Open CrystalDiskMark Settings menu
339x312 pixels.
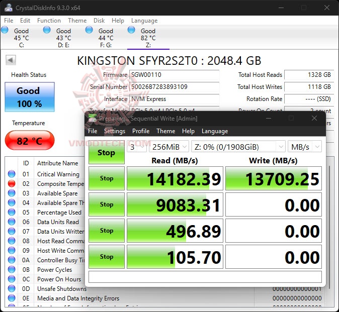coord(115,131)
